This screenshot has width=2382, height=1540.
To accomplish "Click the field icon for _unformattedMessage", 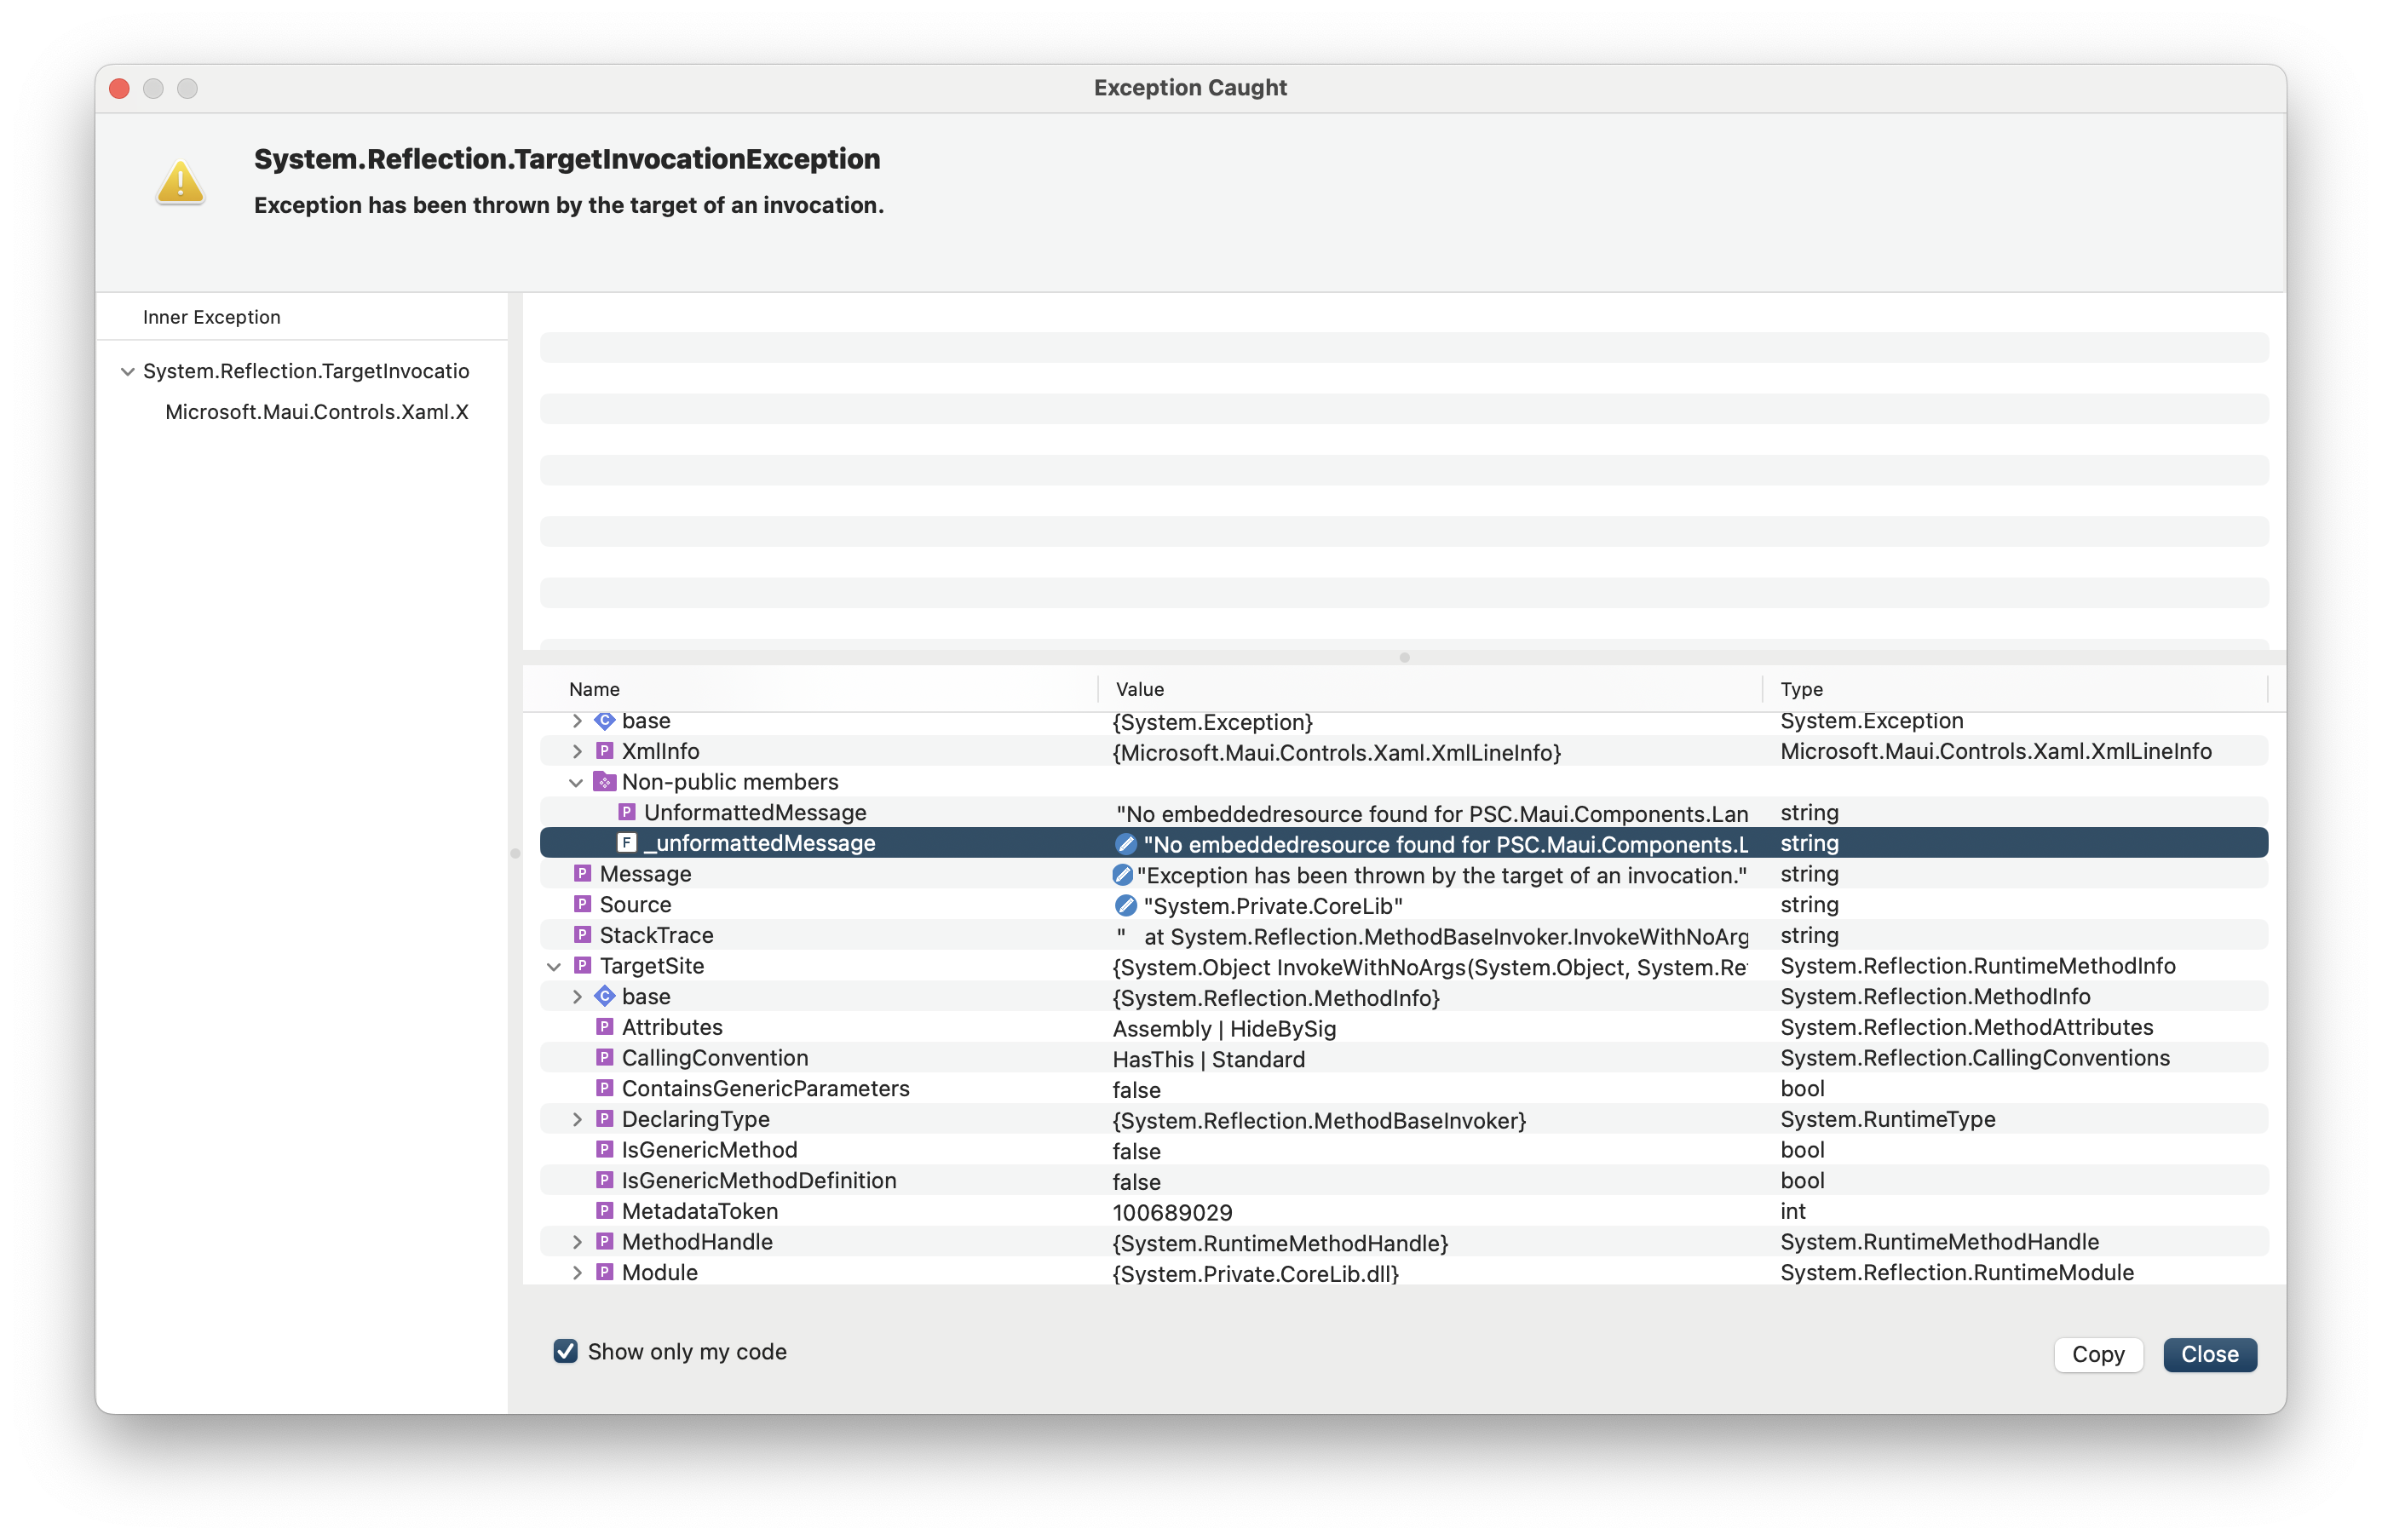I will pos(626,843).
